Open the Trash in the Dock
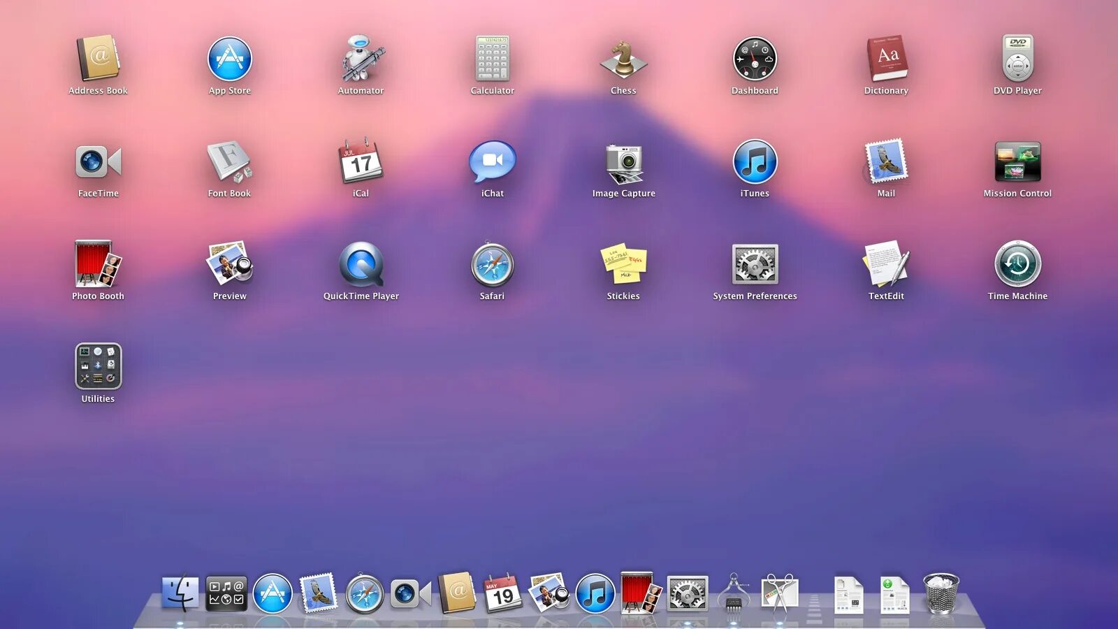The image size is (1118, 629). pyautogui.click(x=941, y=593)
